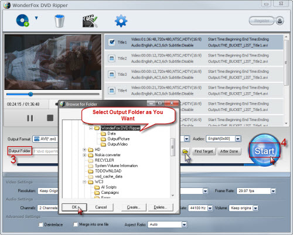Select the WC3 folder
Viewport: 293px width, 235px height.
click(99, 182)
